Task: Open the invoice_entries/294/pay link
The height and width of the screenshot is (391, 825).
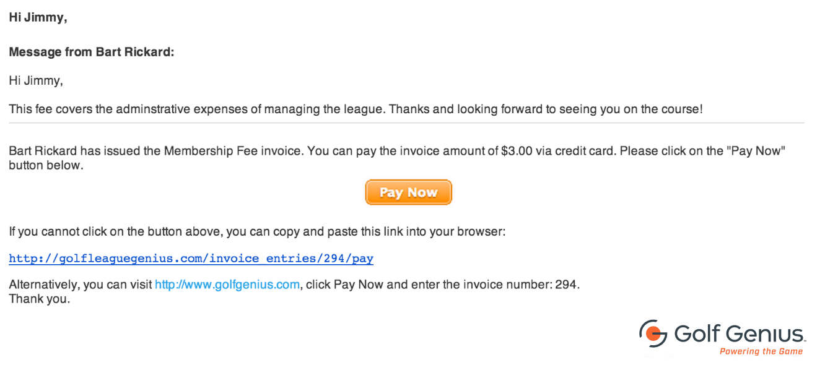Action: click(x=191, y=259)
